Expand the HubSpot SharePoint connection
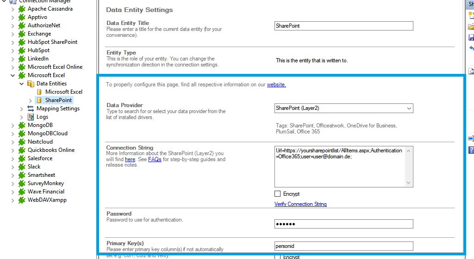This screenshot has width=474, height=259. [x=13, y=42]
